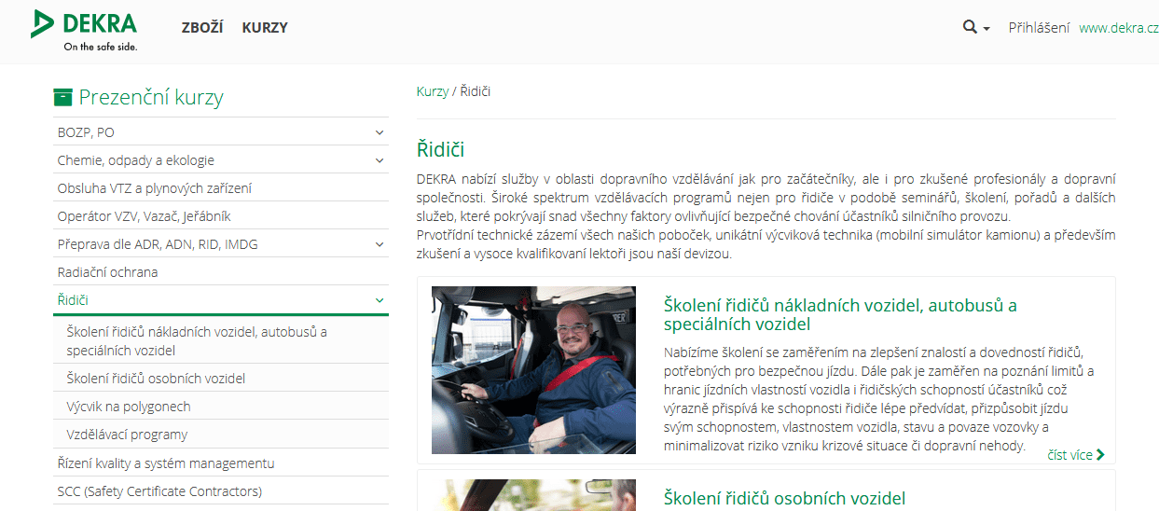The height and width of the screenshot is (511, 1159).
Task: Open the KURZY menu
Action: click(265, 28)
